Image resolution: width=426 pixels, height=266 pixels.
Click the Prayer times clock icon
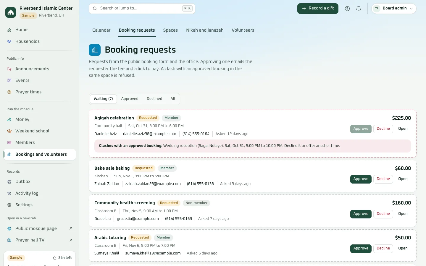point(9,92)
